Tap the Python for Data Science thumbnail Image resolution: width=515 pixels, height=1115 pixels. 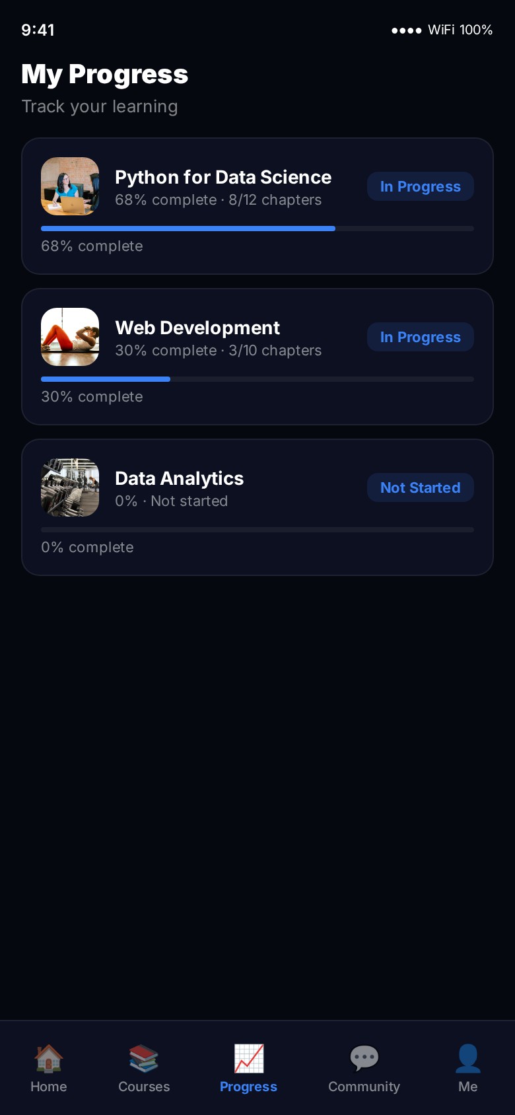pos(70,186)
